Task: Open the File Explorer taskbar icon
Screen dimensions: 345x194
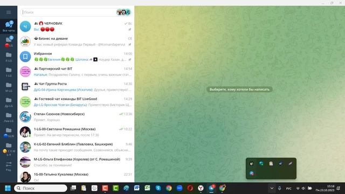Action: (x=84, y=188)
